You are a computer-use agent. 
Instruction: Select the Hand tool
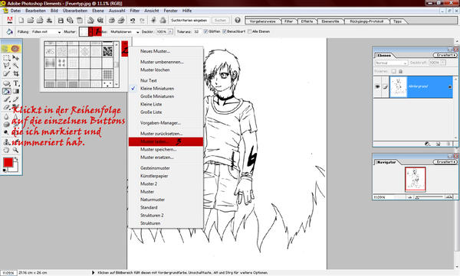(6, 150)
